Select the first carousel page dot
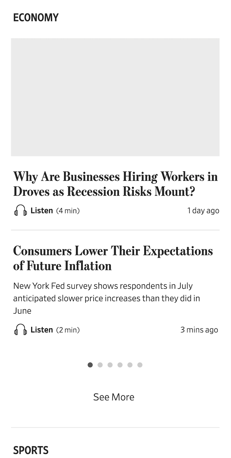This screenshot has width=231, height=458. [90, 365]
